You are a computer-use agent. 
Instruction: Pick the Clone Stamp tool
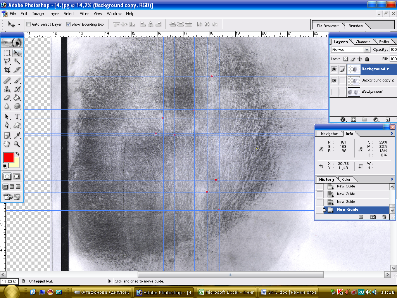tap(7, 89)
